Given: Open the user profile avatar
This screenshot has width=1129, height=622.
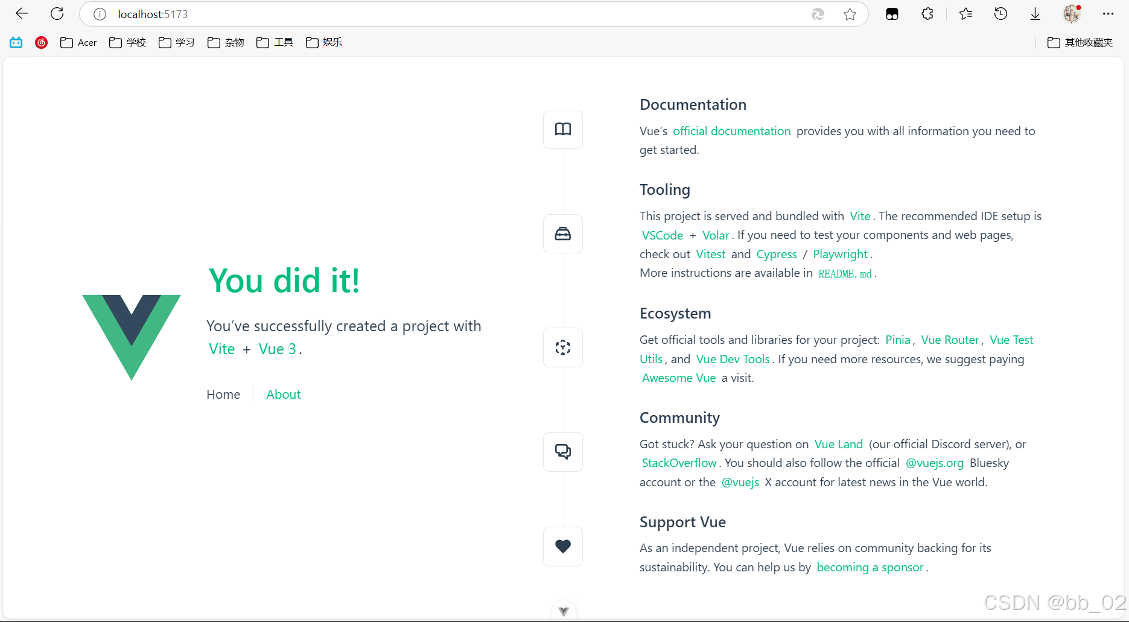Looking at the screenshot, I should pos(1072,13).
